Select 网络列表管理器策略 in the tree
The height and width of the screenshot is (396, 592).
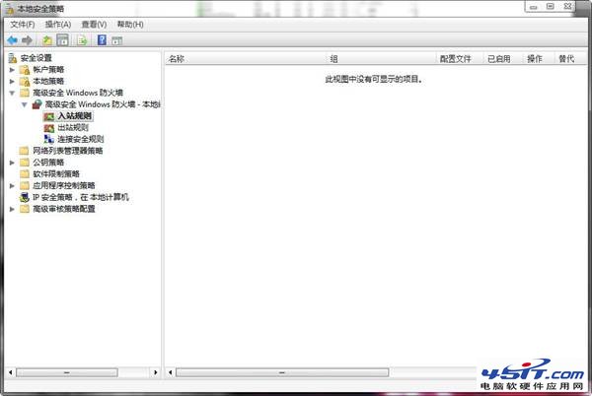point(67,151)
